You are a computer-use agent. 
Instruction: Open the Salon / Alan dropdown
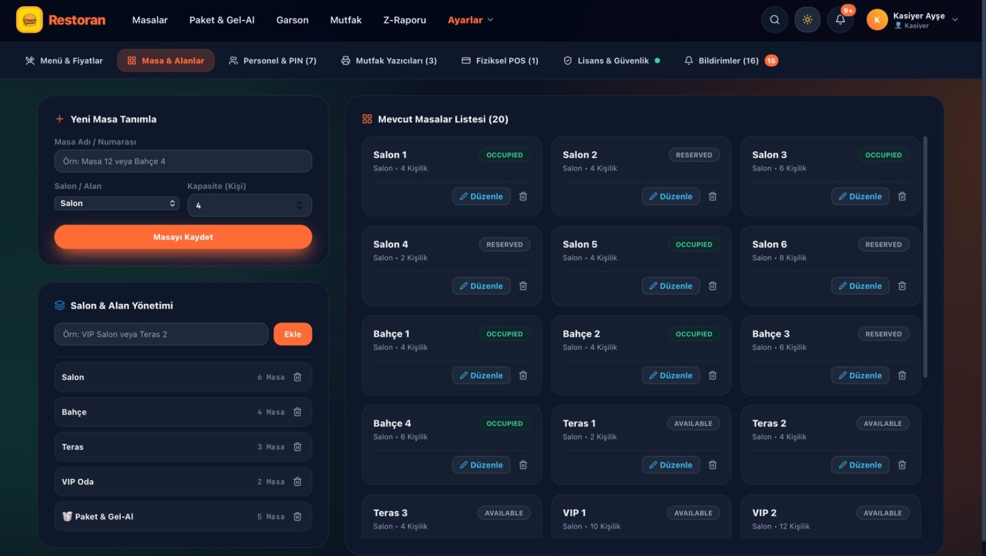pyautogui.click(x=117, y=203)
